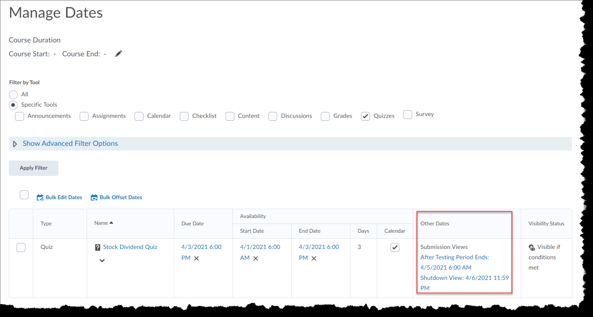Open the context menu chevron under Stock Dividend Quiz
The height and width of the screenshot is (317, 593).
(102, 260)
